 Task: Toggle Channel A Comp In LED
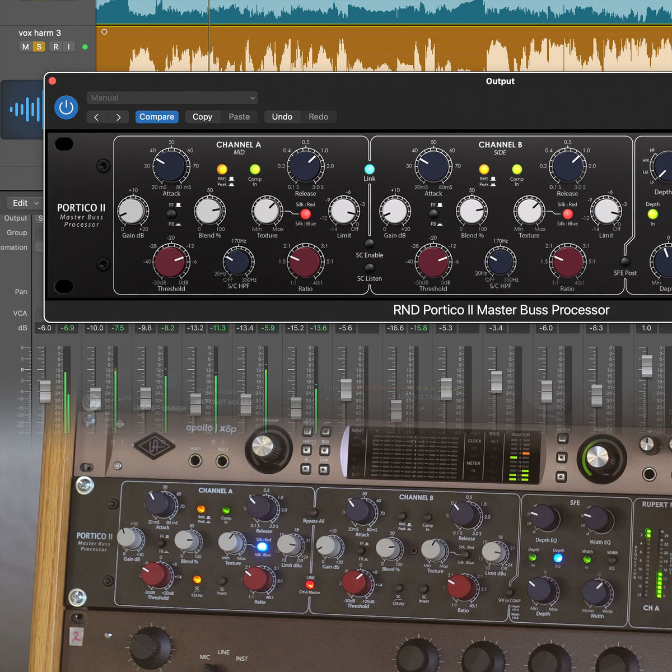tap(255, 169)
